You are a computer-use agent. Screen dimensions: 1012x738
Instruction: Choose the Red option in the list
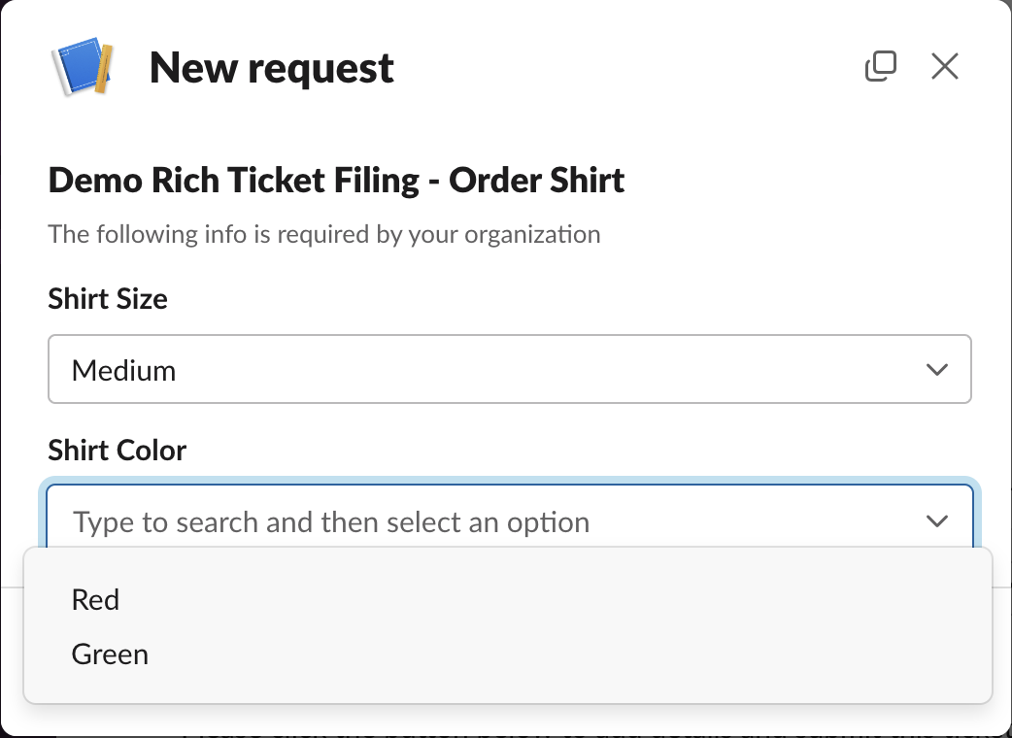pos(95,599)
